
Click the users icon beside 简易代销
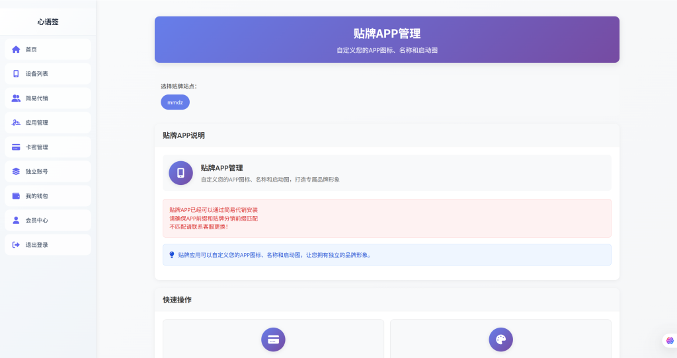[x=16, y=98]
